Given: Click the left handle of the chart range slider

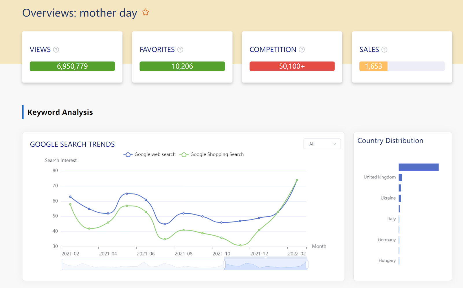Looking at the screenshot, I should (x=224, y=264).
